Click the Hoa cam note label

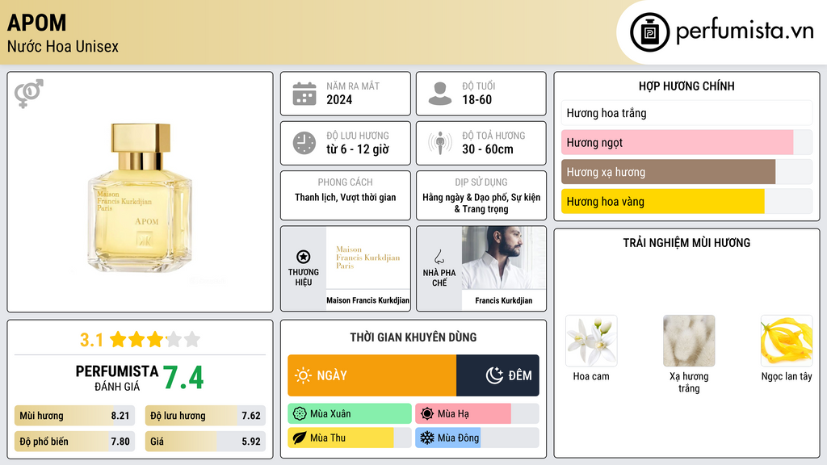[591, 376]
